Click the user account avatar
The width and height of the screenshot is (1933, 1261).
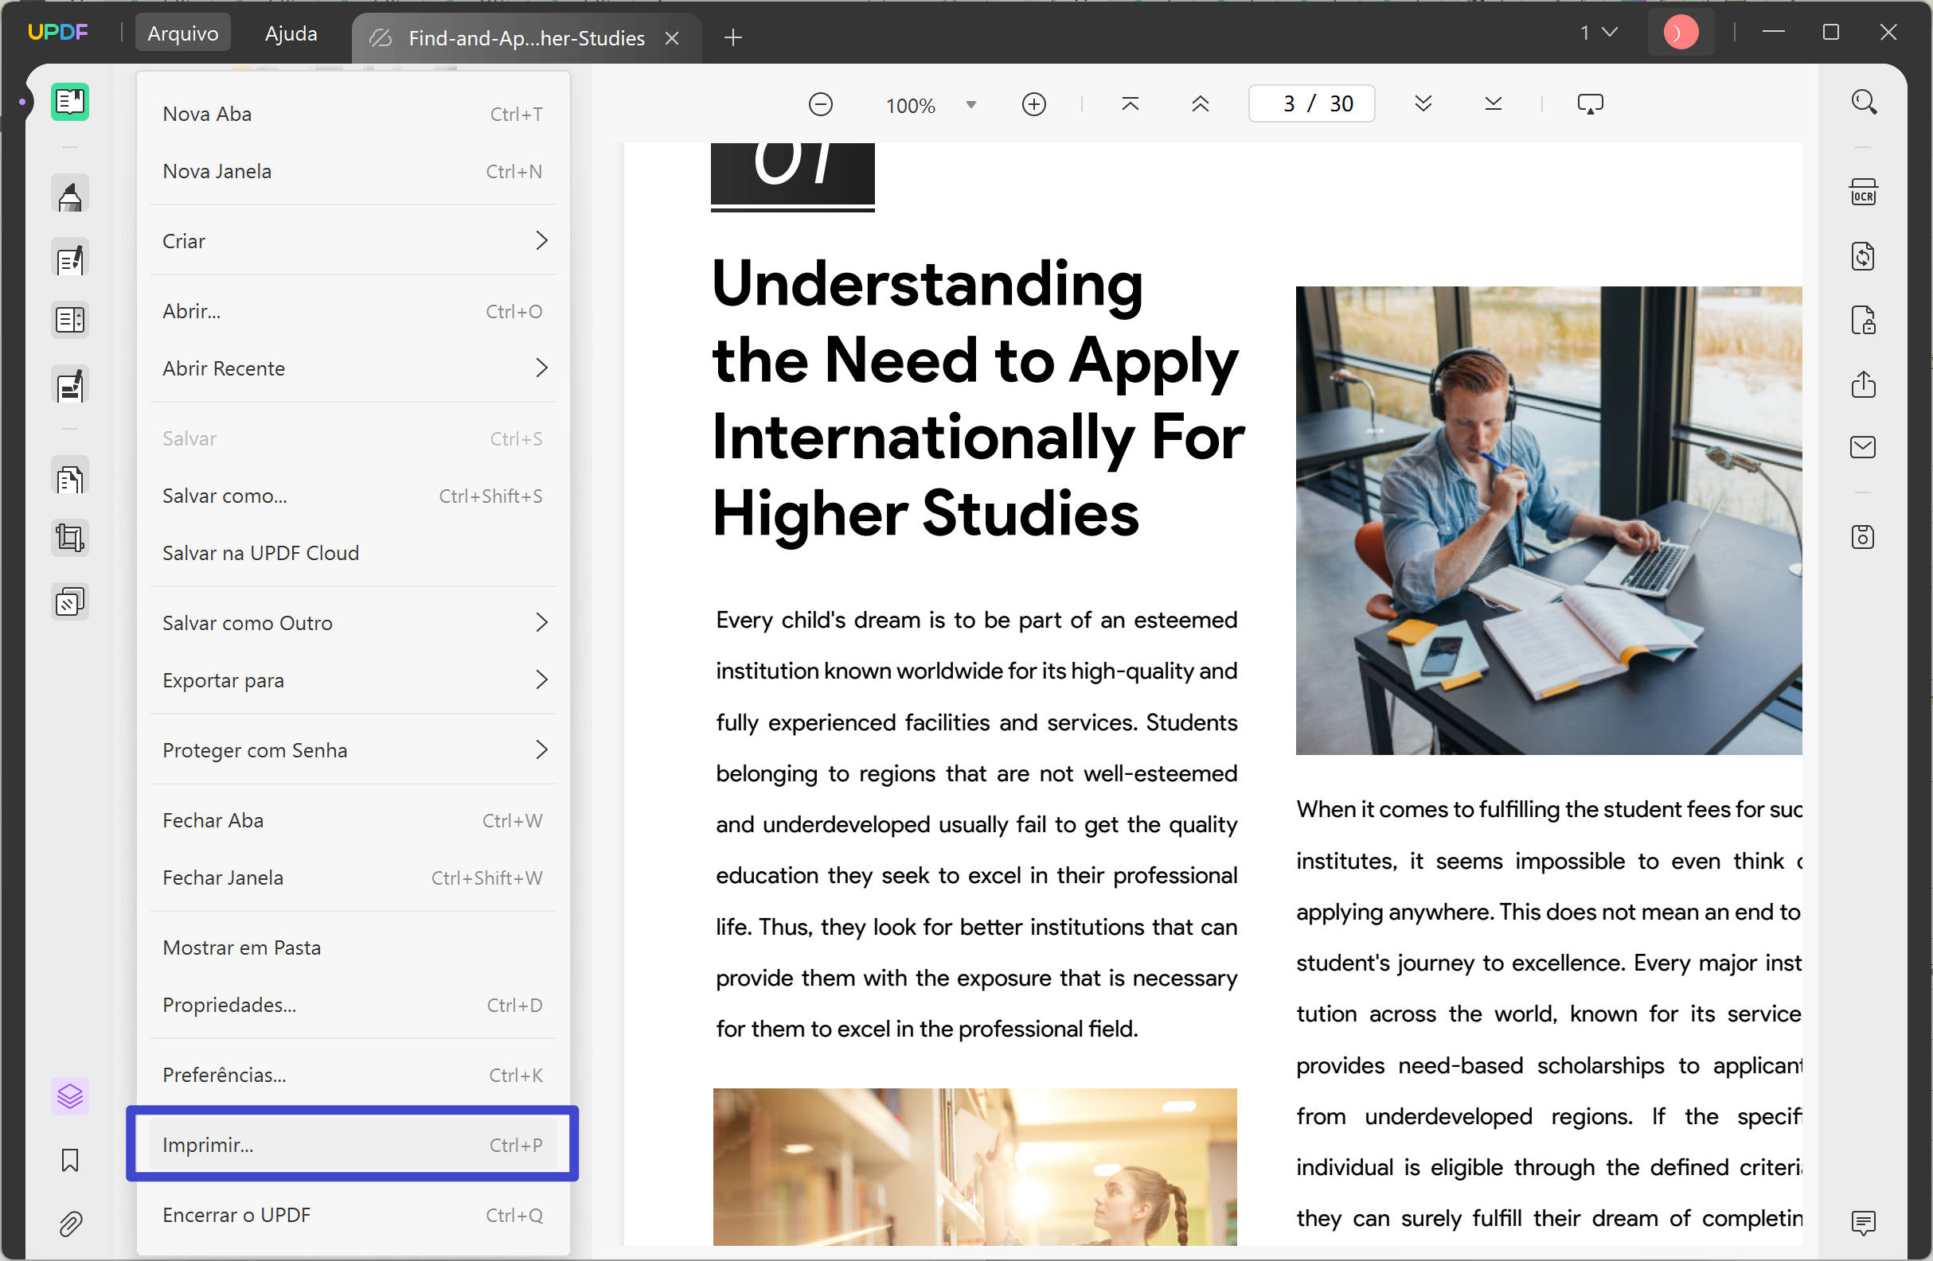pyautogui.click(x=1680, y=33)
